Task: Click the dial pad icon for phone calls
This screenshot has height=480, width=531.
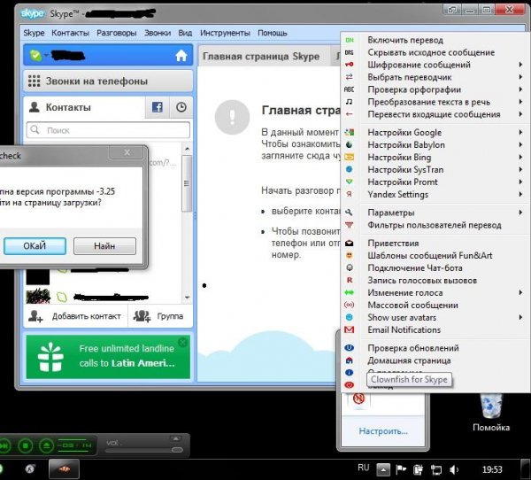Action: (x=35, y=81)
